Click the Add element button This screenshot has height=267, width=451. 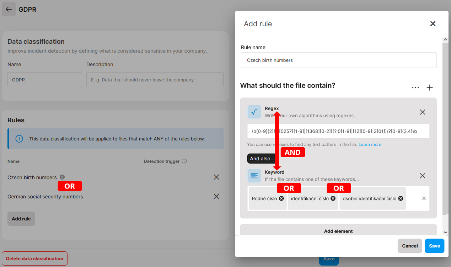point(338,231)
